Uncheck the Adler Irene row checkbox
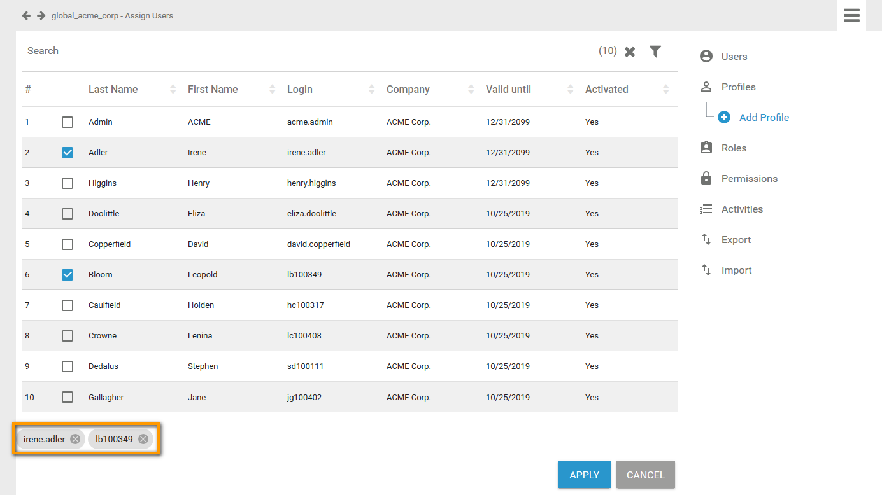Viewport: 882px width, 495px height. point(68,153)
